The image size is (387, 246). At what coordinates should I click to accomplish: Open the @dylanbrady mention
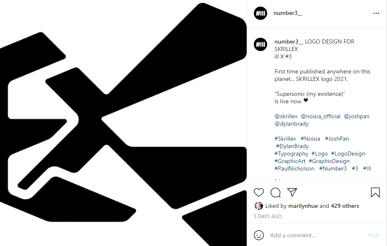(x=291, y=124)
